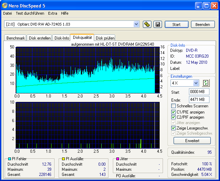Click the Geschwindigkeit value 5.04 X
Viewport: 220px width, 181px height.
point(207,175)
